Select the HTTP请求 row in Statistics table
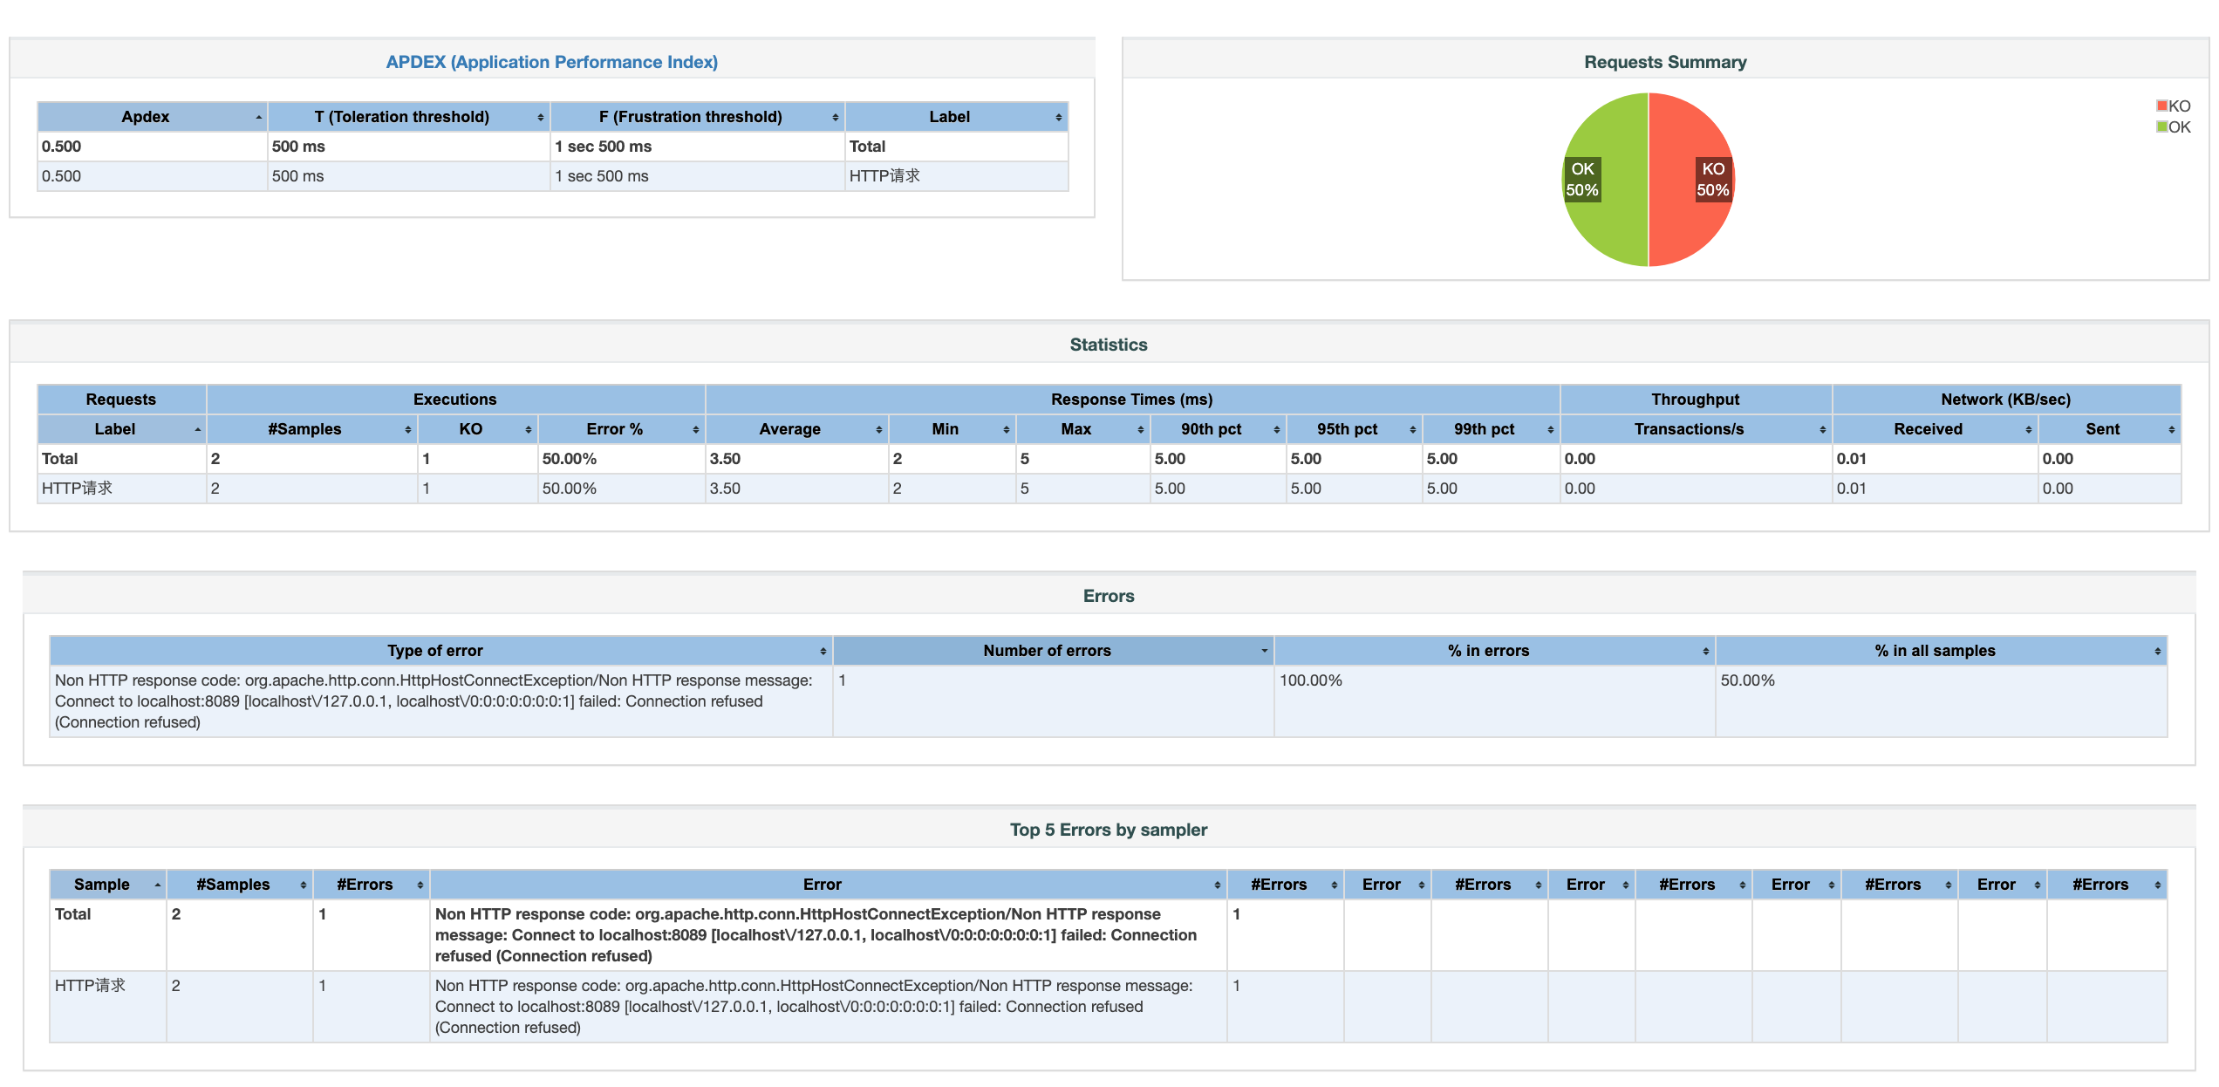Screen dimensions: 2219x1087 coord(78,489)
